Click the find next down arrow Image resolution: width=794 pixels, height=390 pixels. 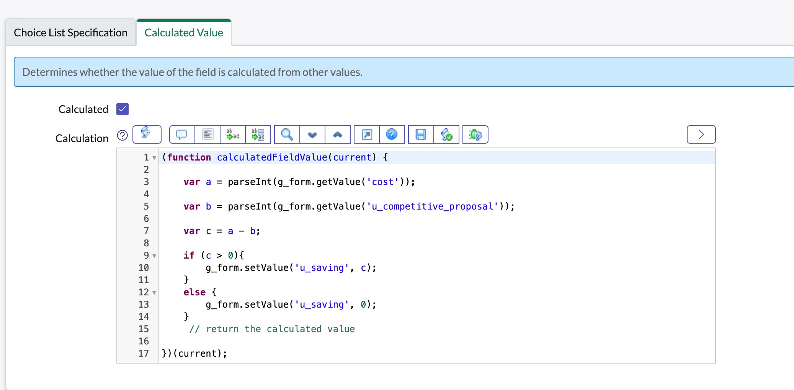click(312, 134)
